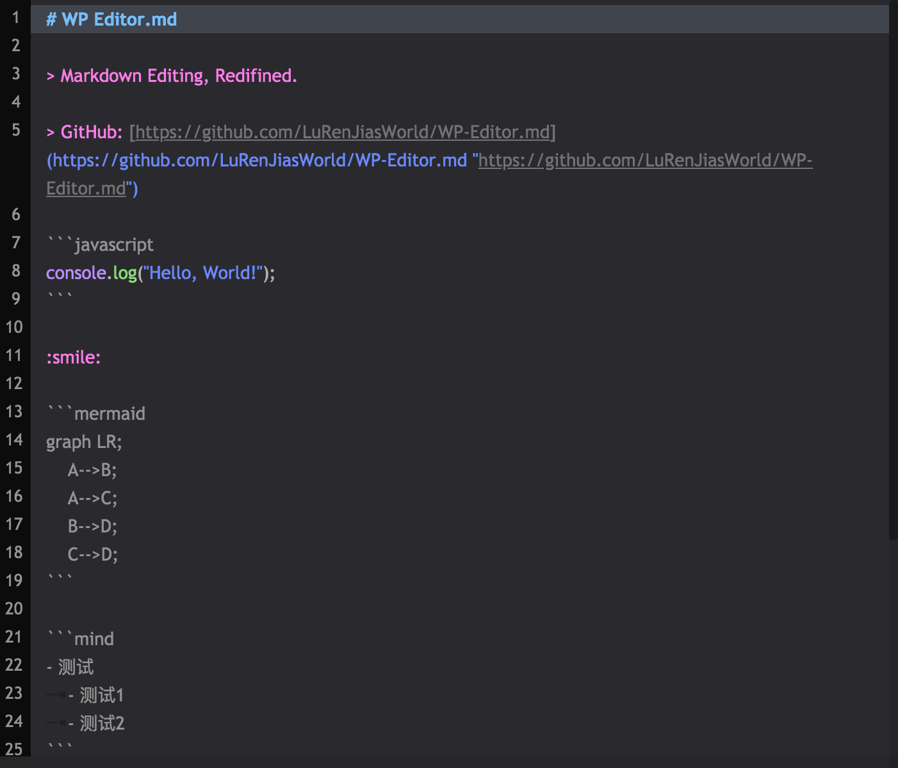This screenshot has height=768, width=898.
Task: Click the parenthesized blue GitHub URL
Action: point(256,160)
